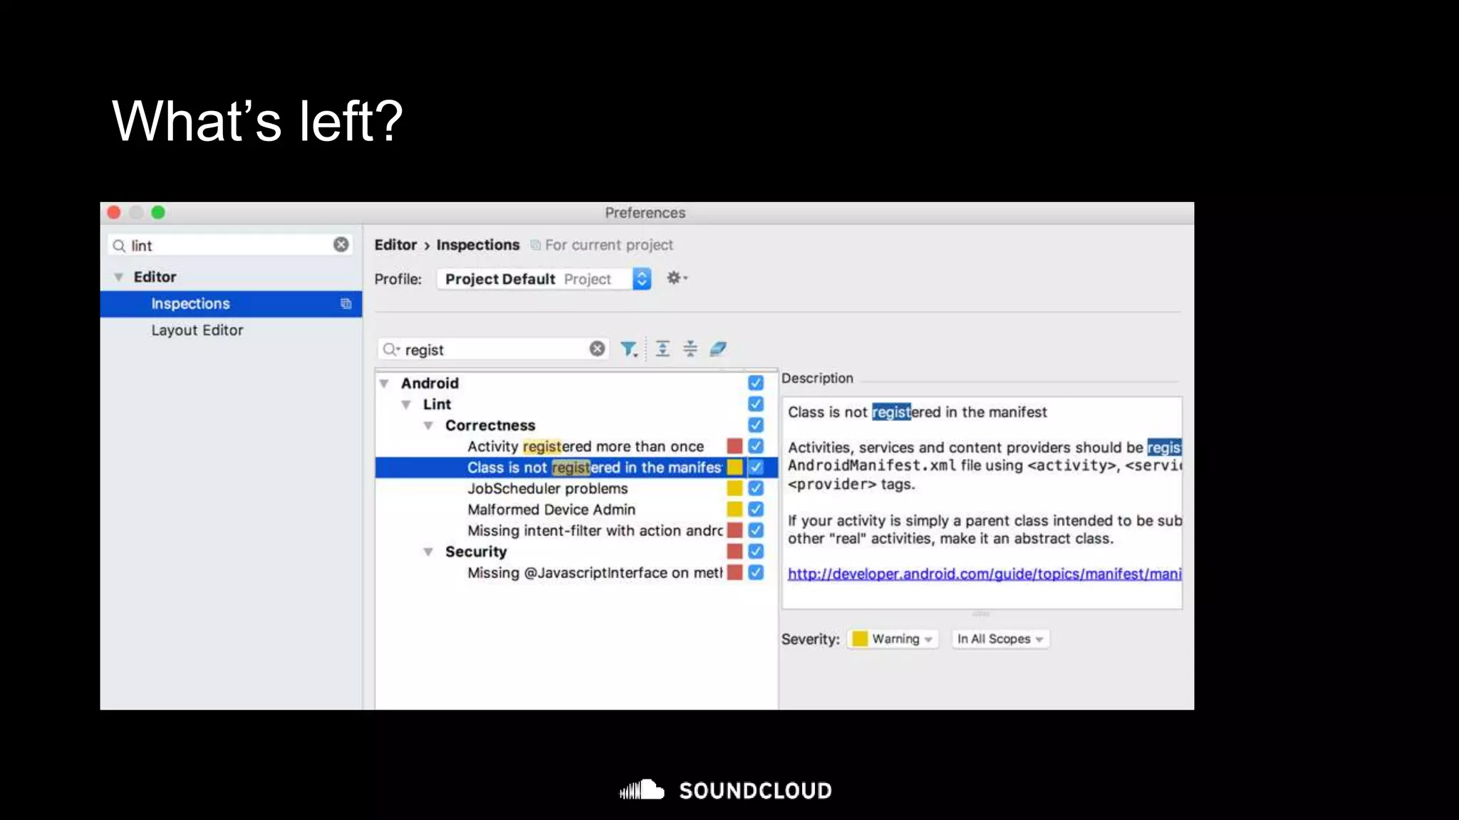Open the In All Scopes dropdown button
Viewport: 1459px width, 820px height.
(1000, 639)
